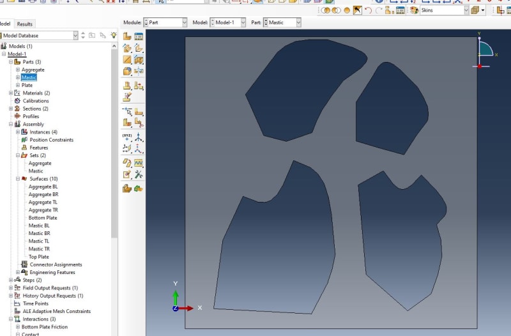Collapse the Parts (3) tree node
The image size is (511, 336).
click(x=11, y=61)
